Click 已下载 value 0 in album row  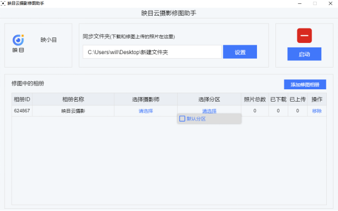click(278, 111)
